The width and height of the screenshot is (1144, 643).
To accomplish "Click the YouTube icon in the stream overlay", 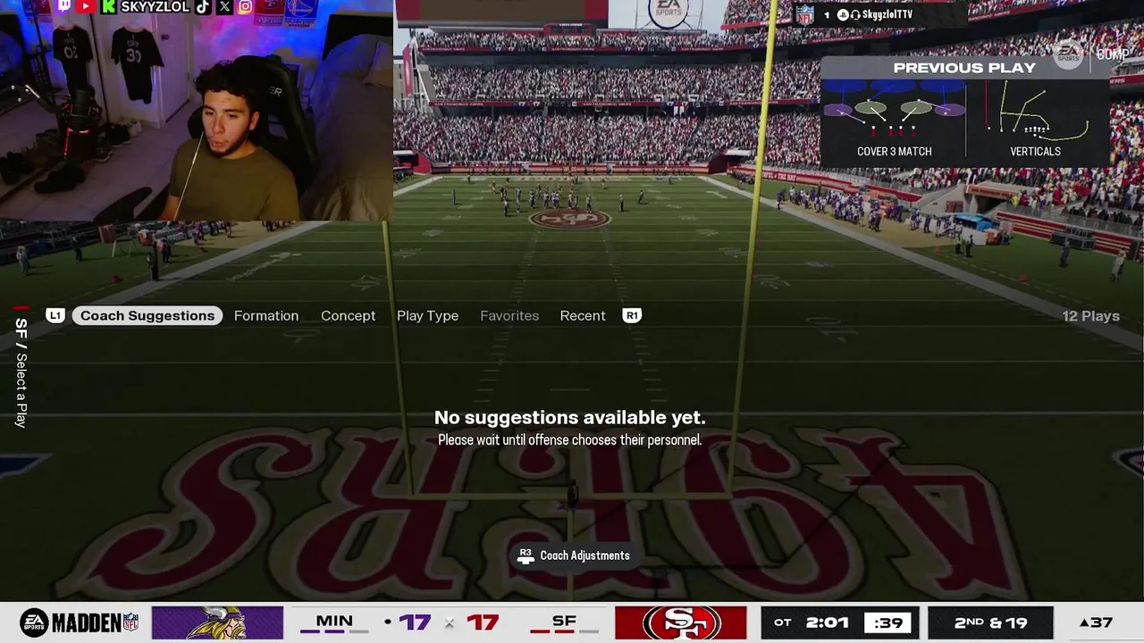I will pyautogui.click(x=86, y=6).
